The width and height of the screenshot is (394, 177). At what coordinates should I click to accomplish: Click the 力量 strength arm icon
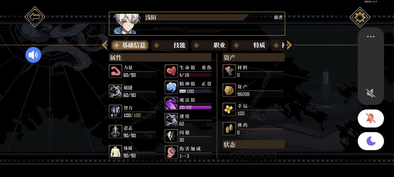point(116,71)
